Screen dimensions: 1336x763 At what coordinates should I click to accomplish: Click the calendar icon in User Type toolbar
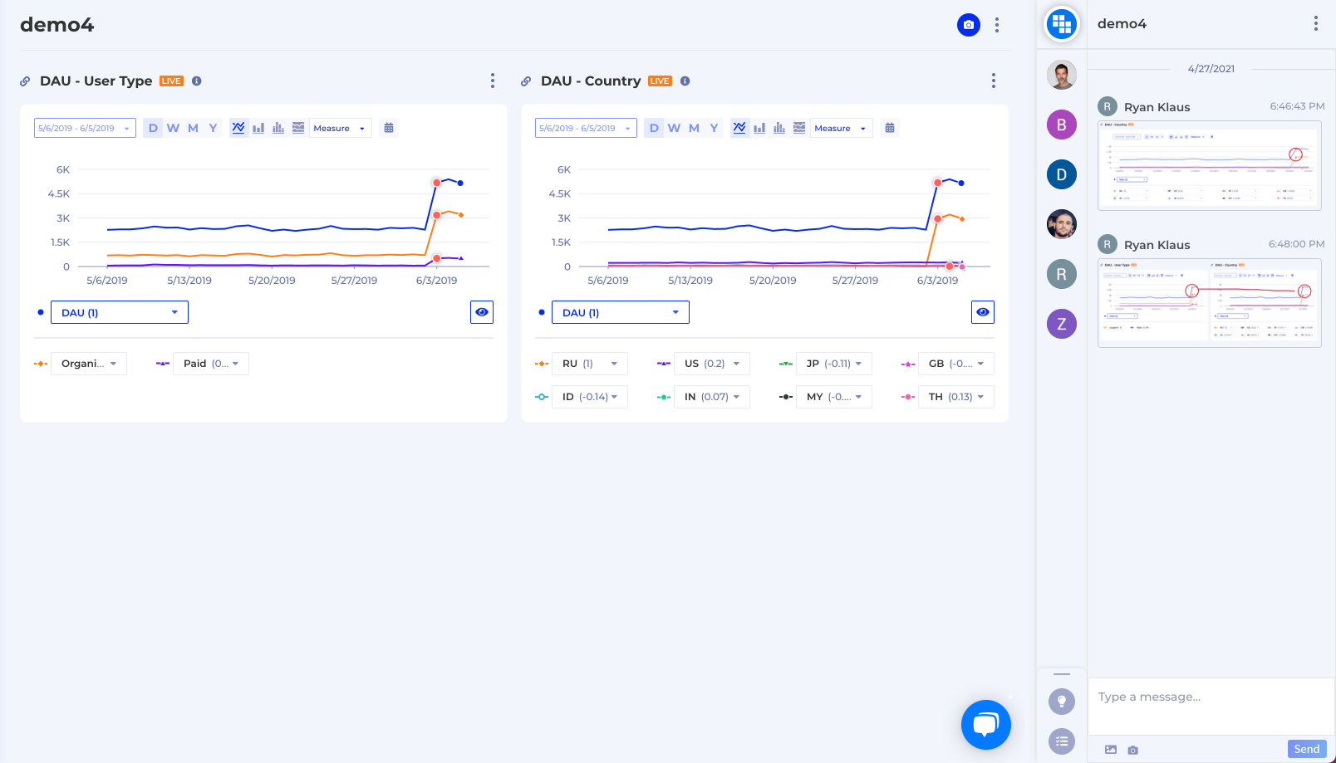click(x=388, y=128)
